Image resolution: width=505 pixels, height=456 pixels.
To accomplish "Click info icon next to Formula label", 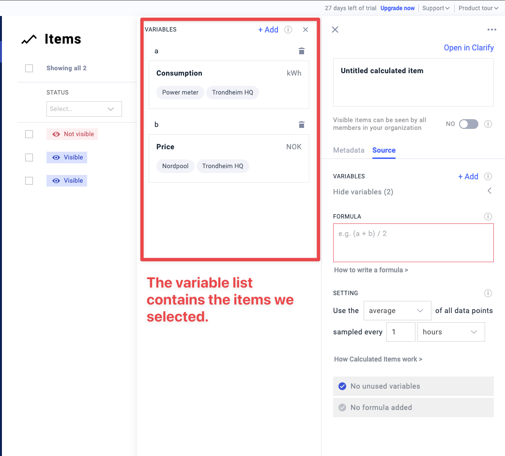I will [488, 217].
